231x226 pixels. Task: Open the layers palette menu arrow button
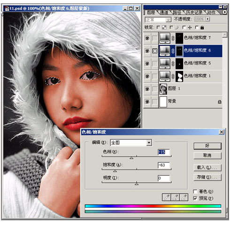coord(224,12)
